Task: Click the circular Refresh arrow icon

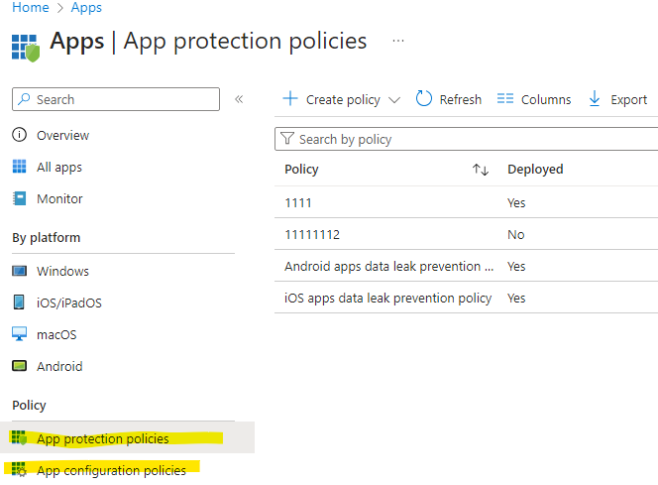Action: (x=424, y=98)
